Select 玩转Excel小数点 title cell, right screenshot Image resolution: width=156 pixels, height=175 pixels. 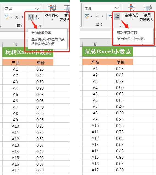click(x=108, y=52)
